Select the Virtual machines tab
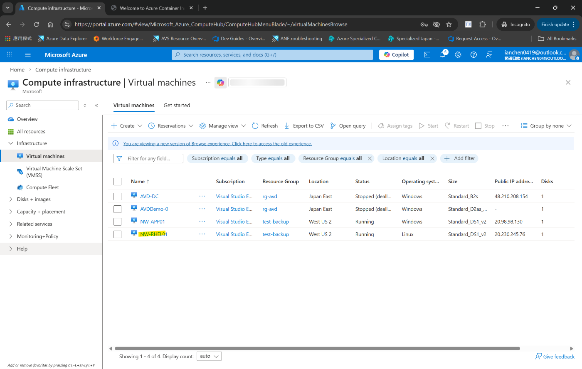This screenshot has height=369, width=582. click(x=134, y=105)
